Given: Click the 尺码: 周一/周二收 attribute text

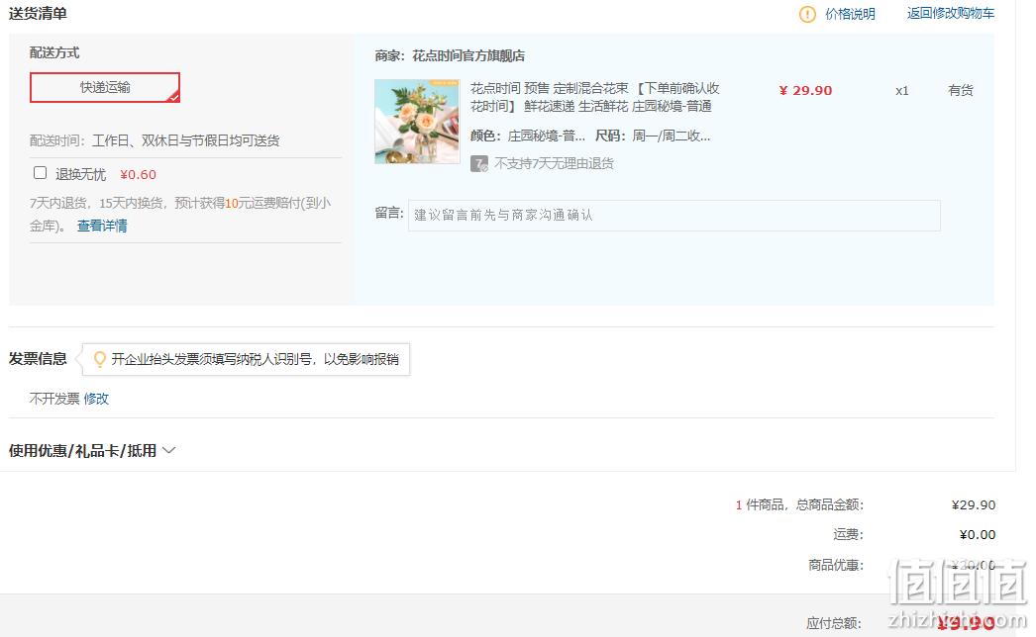Looking at the screenshot, I should [653, 136].
